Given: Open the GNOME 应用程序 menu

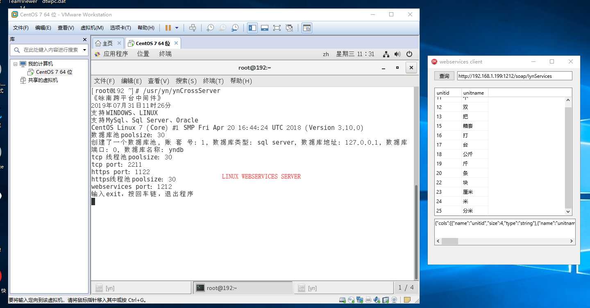Looking at the screenshot, I should point(111,54).
